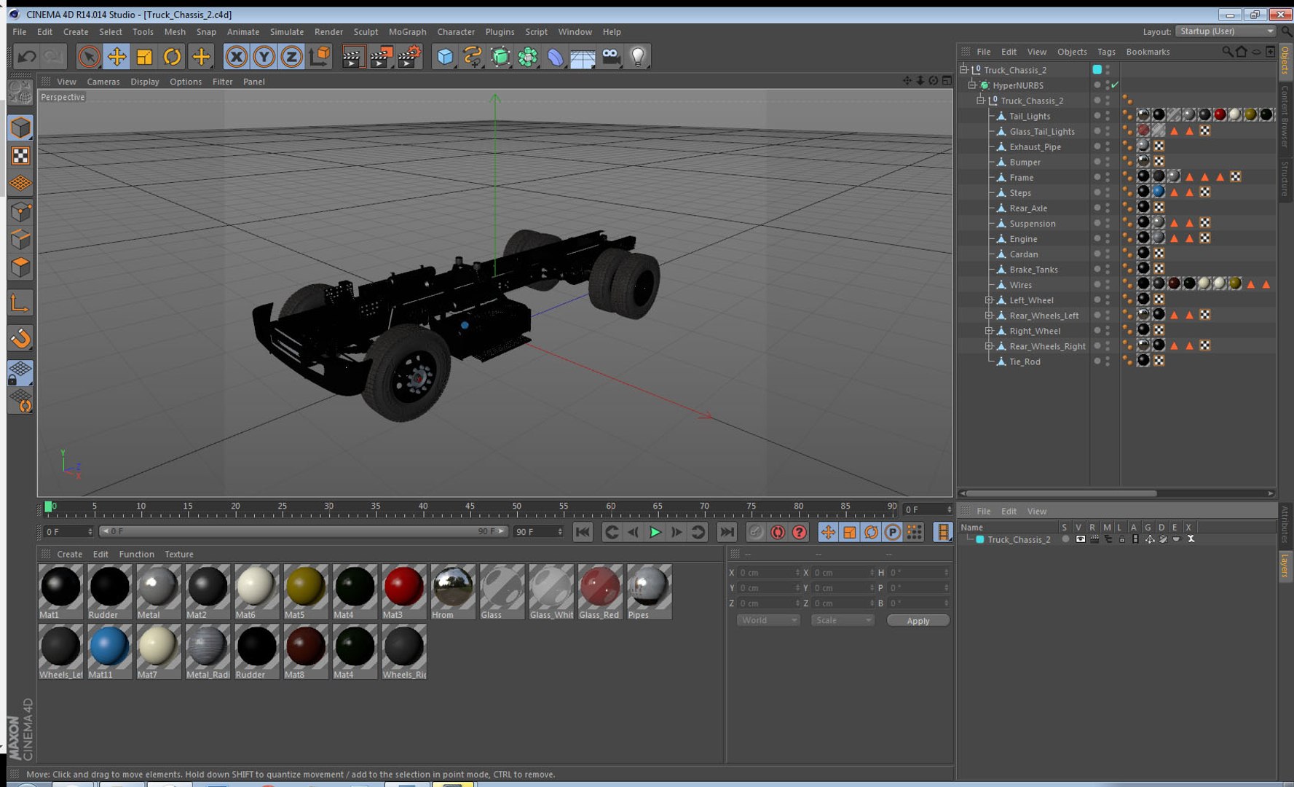Click Play Forwards in the timeline
This screenshot has height=787, width=1294.
(655, 532)
